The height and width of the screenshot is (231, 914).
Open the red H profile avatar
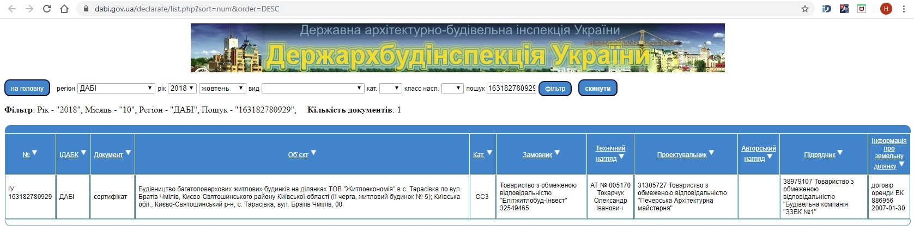click(886, 9)
